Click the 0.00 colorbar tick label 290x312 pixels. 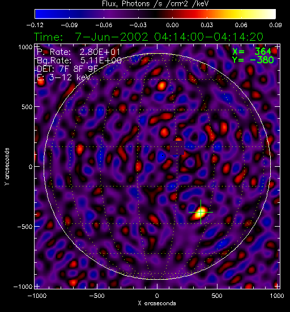172,25
